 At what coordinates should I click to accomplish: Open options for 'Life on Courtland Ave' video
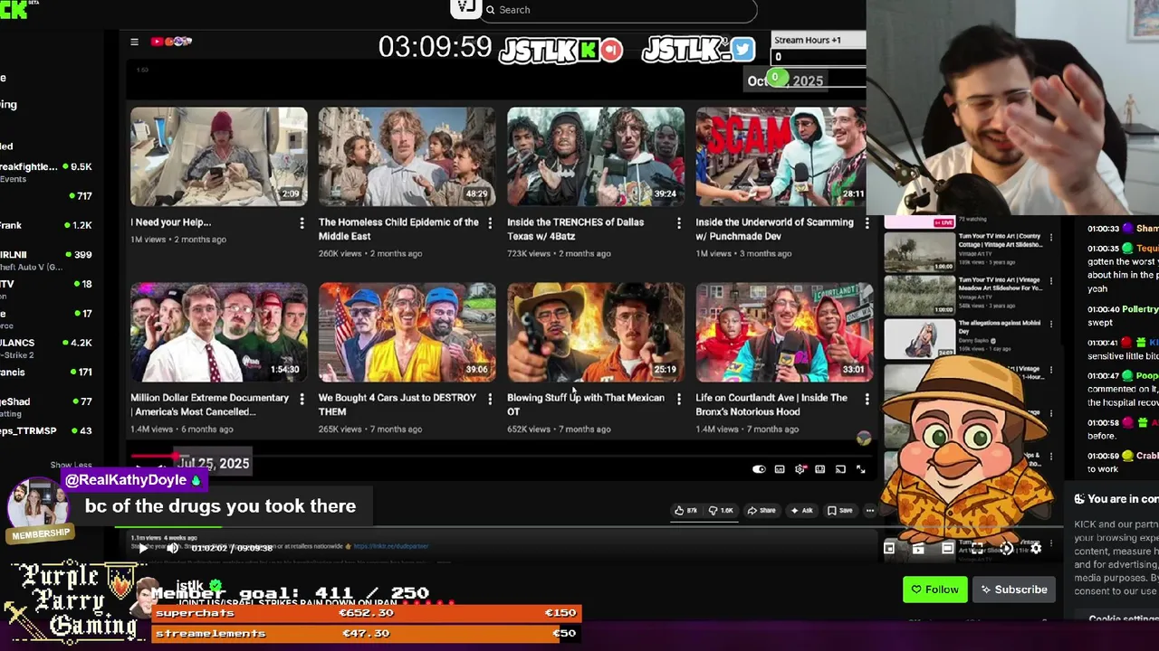[867, 398]
